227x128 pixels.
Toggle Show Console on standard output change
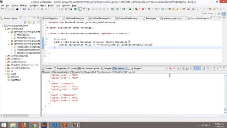[195, 69]
